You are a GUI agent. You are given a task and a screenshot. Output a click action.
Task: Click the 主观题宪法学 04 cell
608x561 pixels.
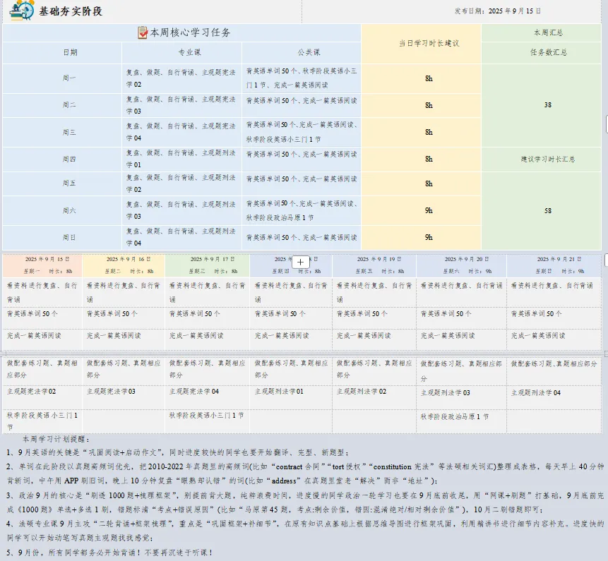(x=208, y=397)
